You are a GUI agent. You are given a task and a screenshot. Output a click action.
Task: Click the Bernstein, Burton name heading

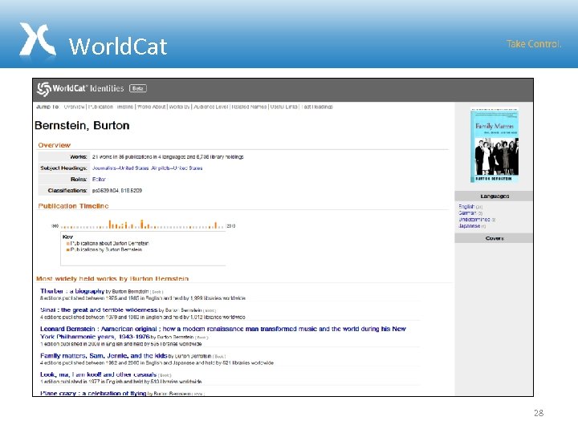tap(82, 126)
